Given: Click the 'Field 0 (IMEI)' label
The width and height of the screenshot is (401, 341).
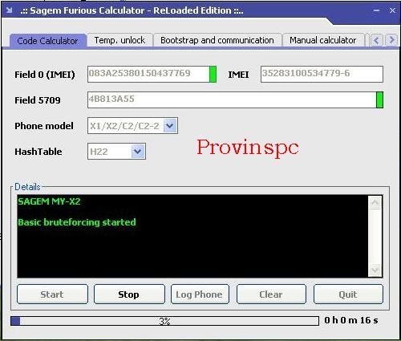Looking at the screenshot, I should tap(45, 75).
